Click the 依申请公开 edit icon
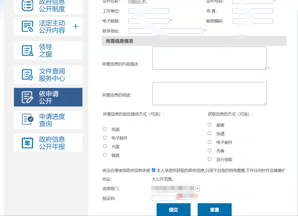This screenshot has width=298, height=216. coord(28,97)
